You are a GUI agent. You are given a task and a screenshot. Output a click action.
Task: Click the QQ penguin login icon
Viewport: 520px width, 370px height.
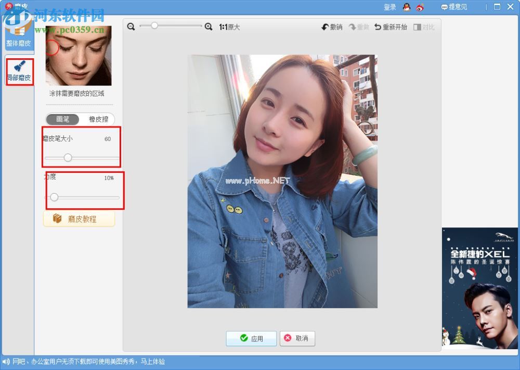click(x=407, y=7)
